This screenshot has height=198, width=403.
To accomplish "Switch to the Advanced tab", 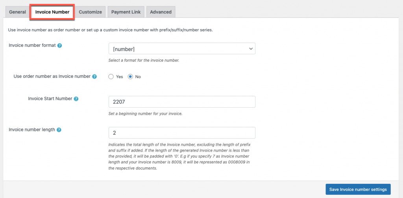I will [x=161, y=12].
